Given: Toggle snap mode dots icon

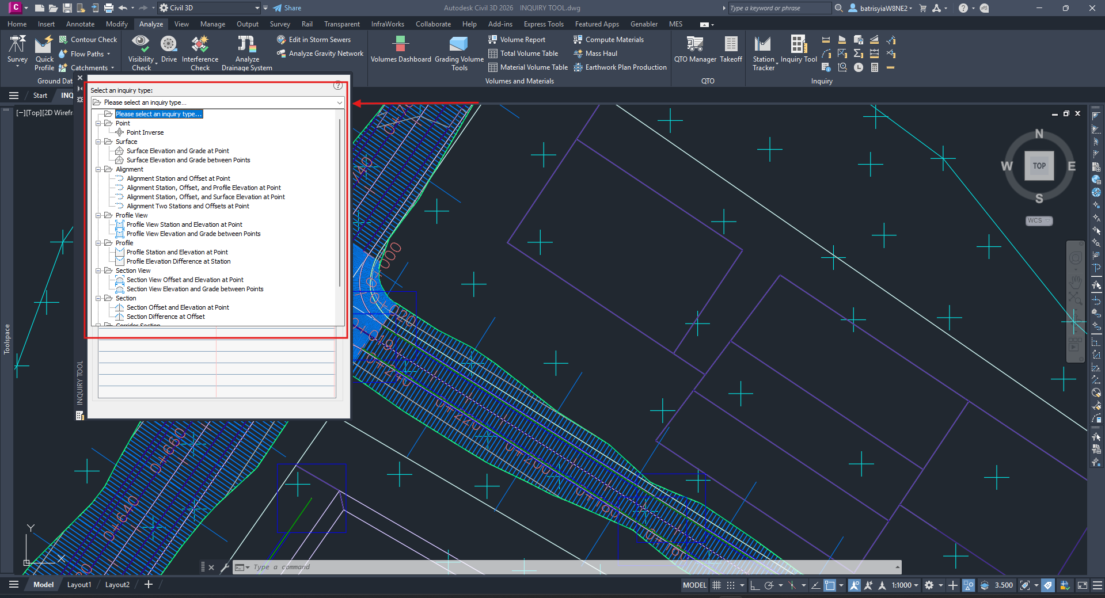Looking at the screenshot, I should coord(731,585).
